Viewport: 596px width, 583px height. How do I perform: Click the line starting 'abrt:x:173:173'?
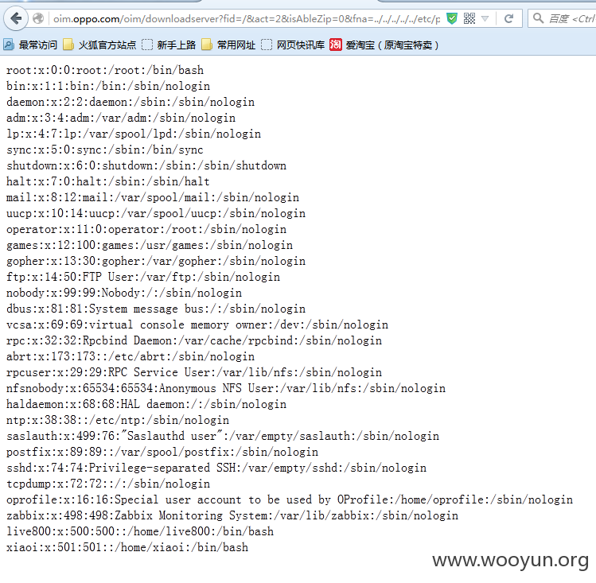coord(130,356)
